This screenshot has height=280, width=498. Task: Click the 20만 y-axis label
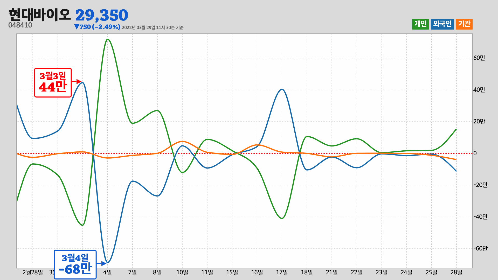click(479, 122)
